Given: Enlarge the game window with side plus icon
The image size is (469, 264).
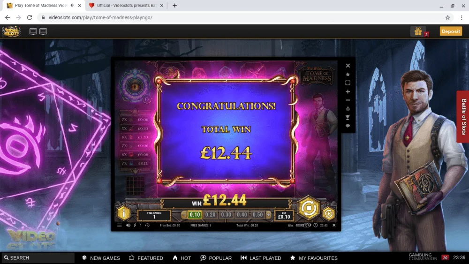Looking at the screenshot, I should [348, 91].
